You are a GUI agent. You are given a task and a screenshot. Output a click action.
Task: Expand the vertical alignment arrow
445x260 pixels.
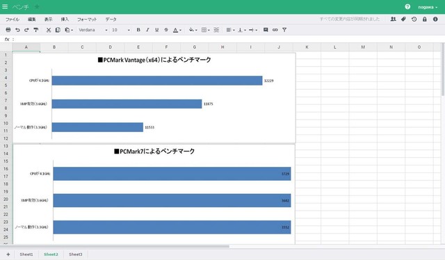[245, 30]
